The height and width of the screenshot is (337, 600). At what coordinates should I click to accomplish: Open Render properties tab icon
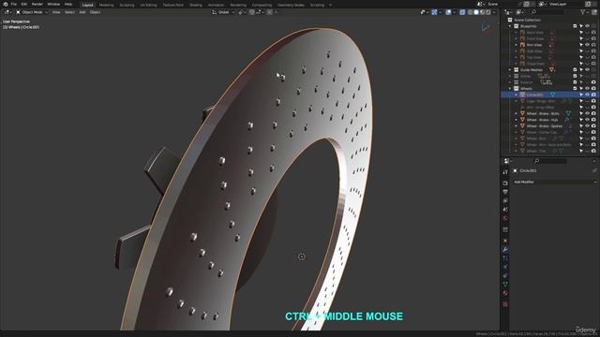coord(505,183)
